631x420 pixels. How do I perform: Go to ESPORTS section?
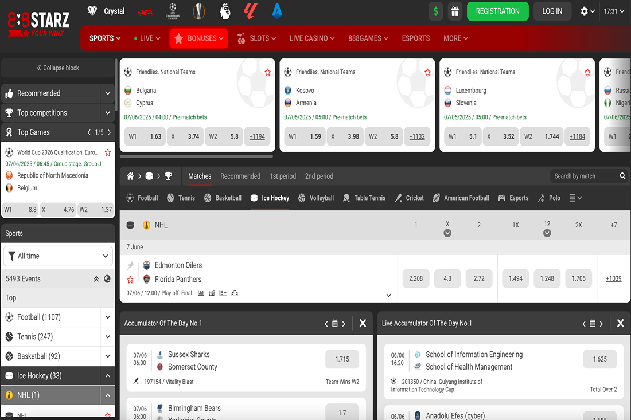[x=416, y=38]
